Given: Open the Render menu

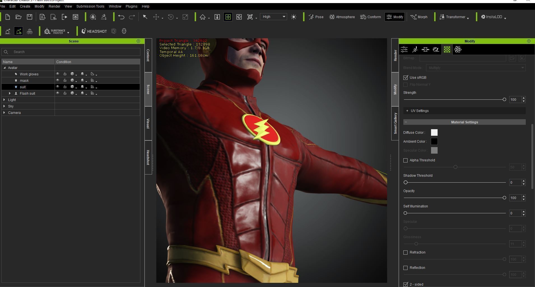Looking at the screenshot, I should (54, 6).
